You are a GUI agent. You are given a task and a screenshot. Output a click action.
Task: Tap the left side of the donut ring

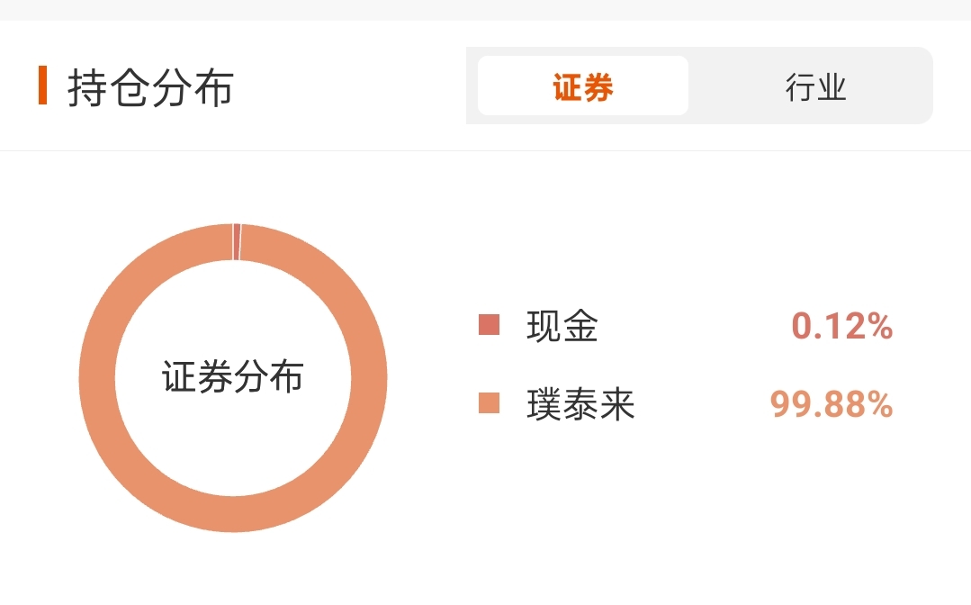pos(97,378)
